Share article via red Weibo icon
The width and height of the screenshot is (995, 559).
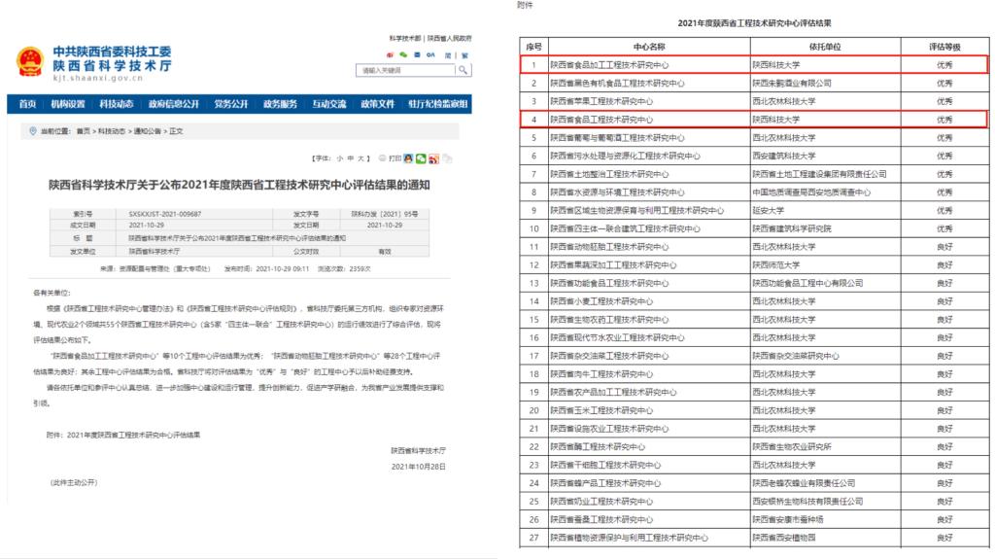(x=434, y=157)
